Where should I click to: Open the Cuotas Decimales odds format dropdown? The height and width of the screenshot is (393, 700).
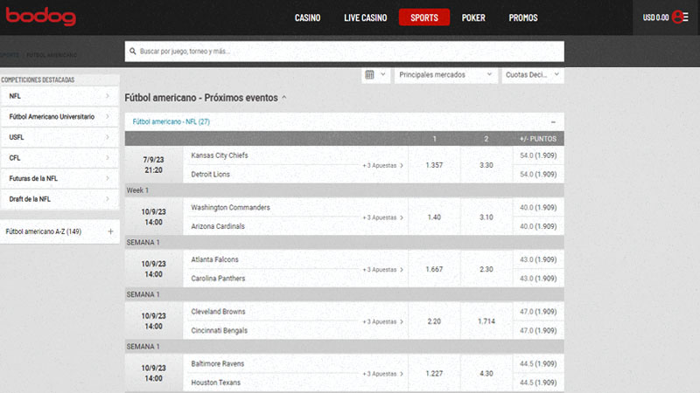tap(532, 75)
